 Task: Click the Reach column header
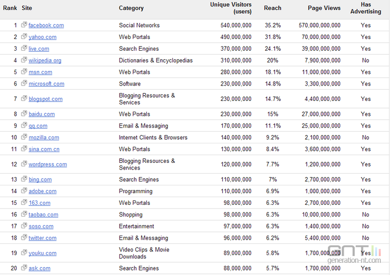[272, 8]
